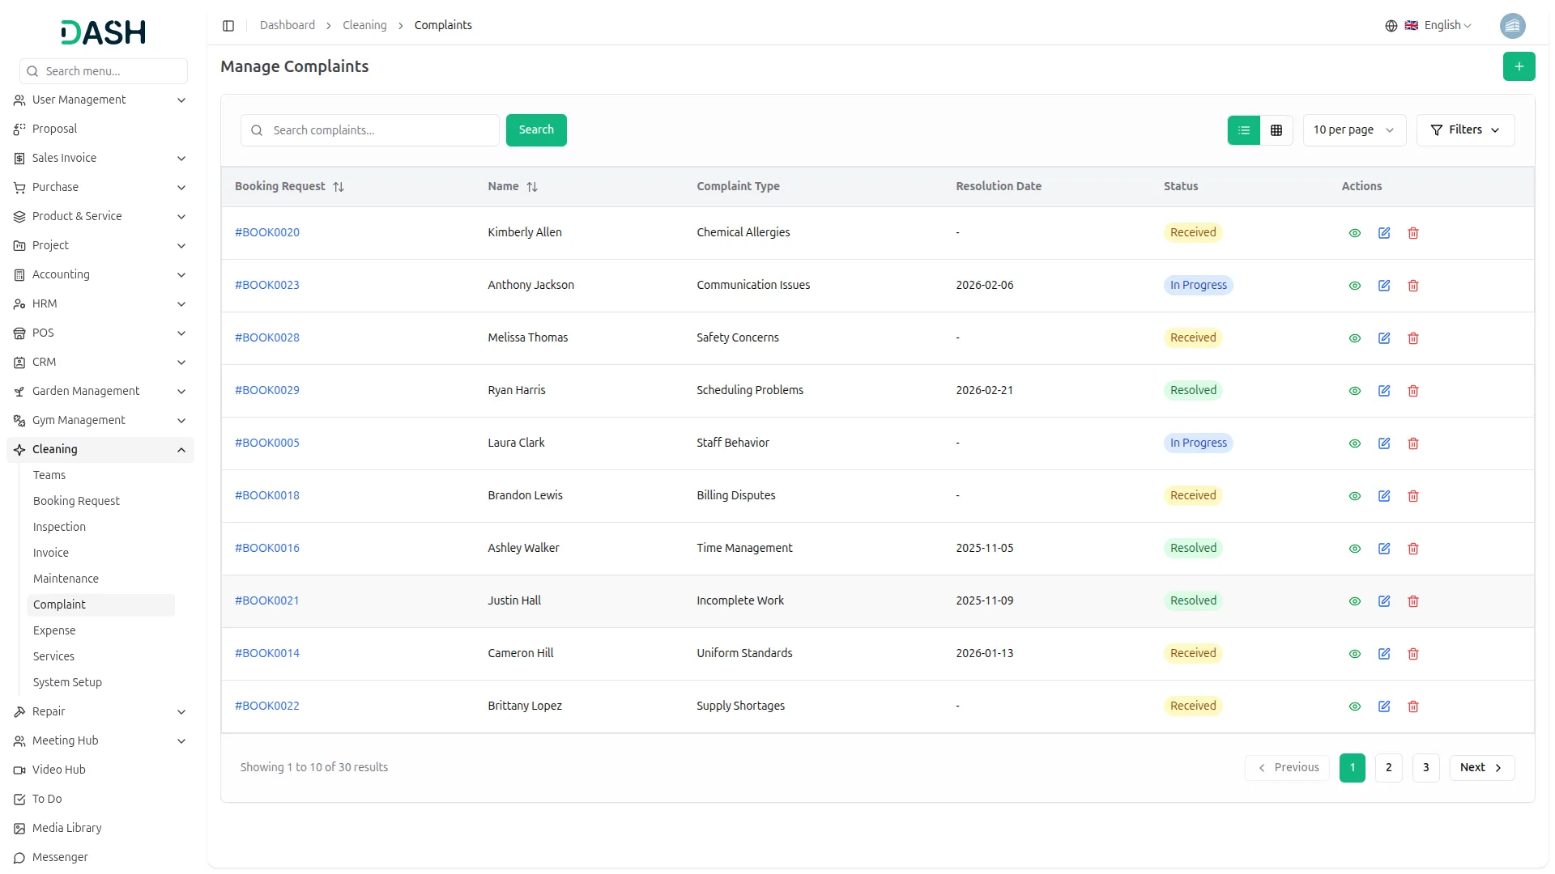Open Booking Request in Cleaning submenu
This screenshot has height=874, width=1555.
click(x=76, y=501)
